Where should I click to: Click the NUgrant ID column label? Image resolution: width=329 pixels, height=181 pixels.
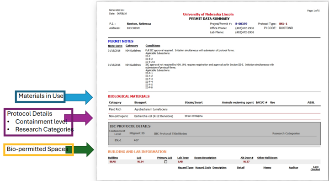137,133
